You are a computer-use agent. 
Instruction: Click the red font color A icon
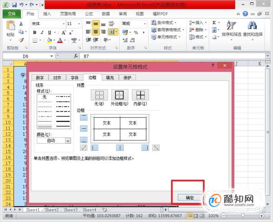(x=60, y=40)
